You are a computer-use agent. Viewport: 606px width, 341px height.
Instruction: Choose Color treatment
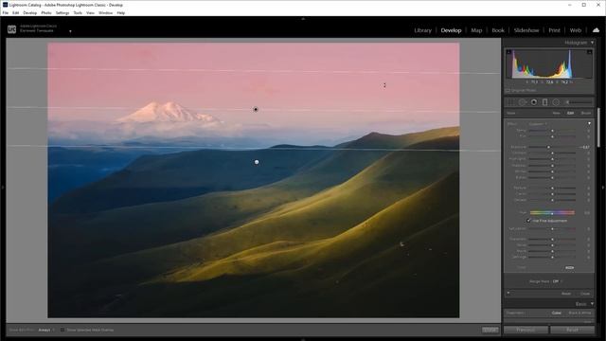556,313
